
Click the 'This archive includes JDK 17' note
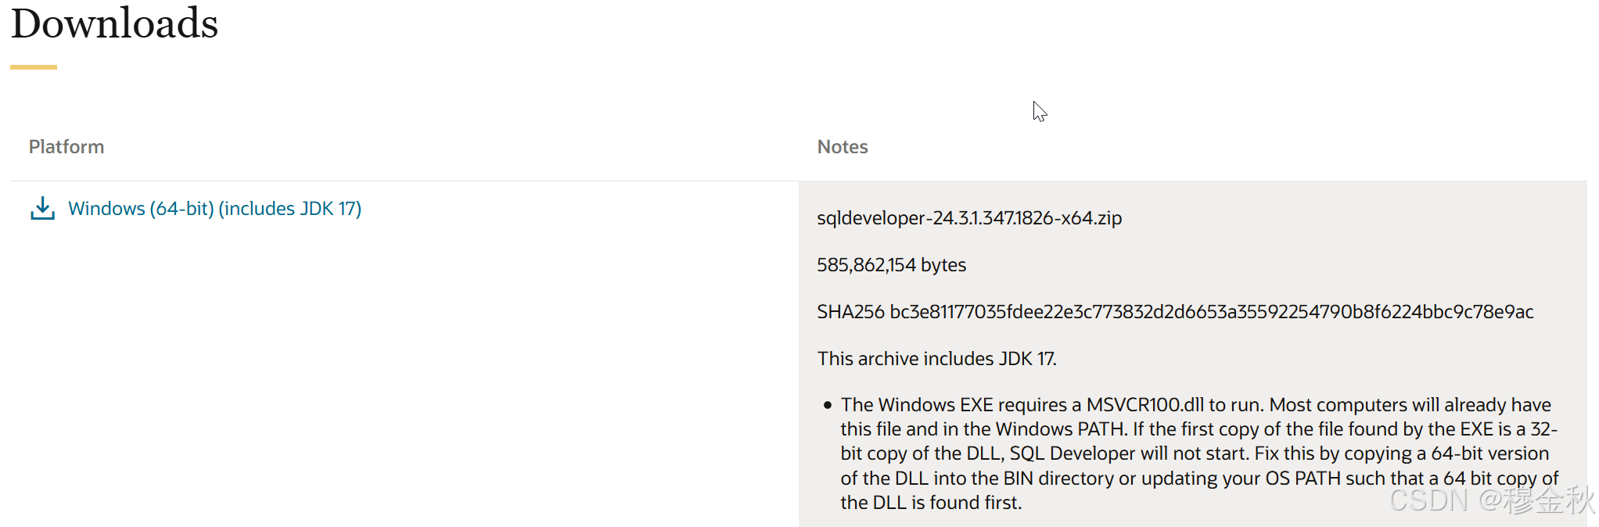pyautogui.click(x=937, y=359)
